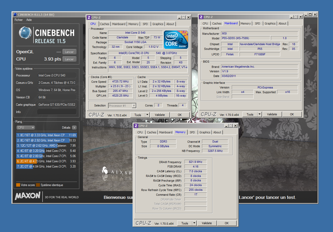This screenshot has height=232, width=333.
Task: Click the NB Frequency value 3287.5 MHz
Action: point(215,151)
